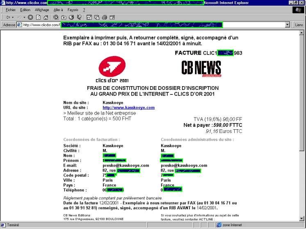Open the Aller à menu
This screenshot has height=229, width=306.
pos(58,10)
